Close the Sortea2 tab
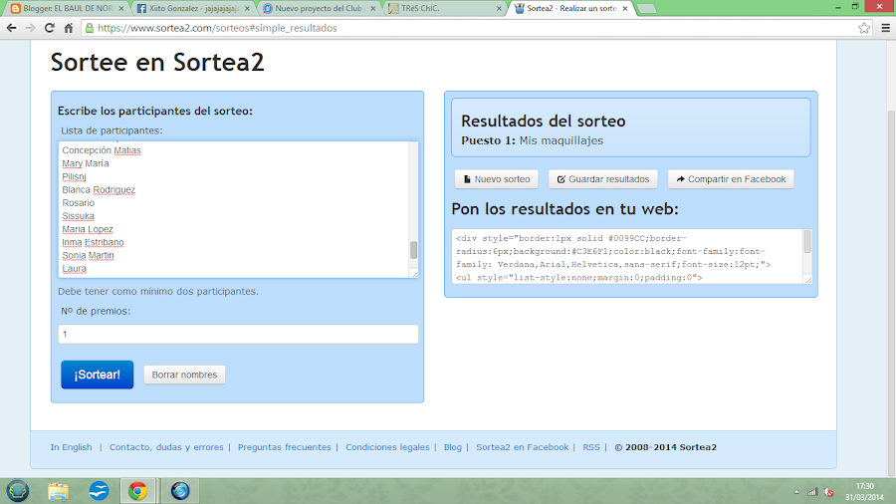 (x=624, y=9)
